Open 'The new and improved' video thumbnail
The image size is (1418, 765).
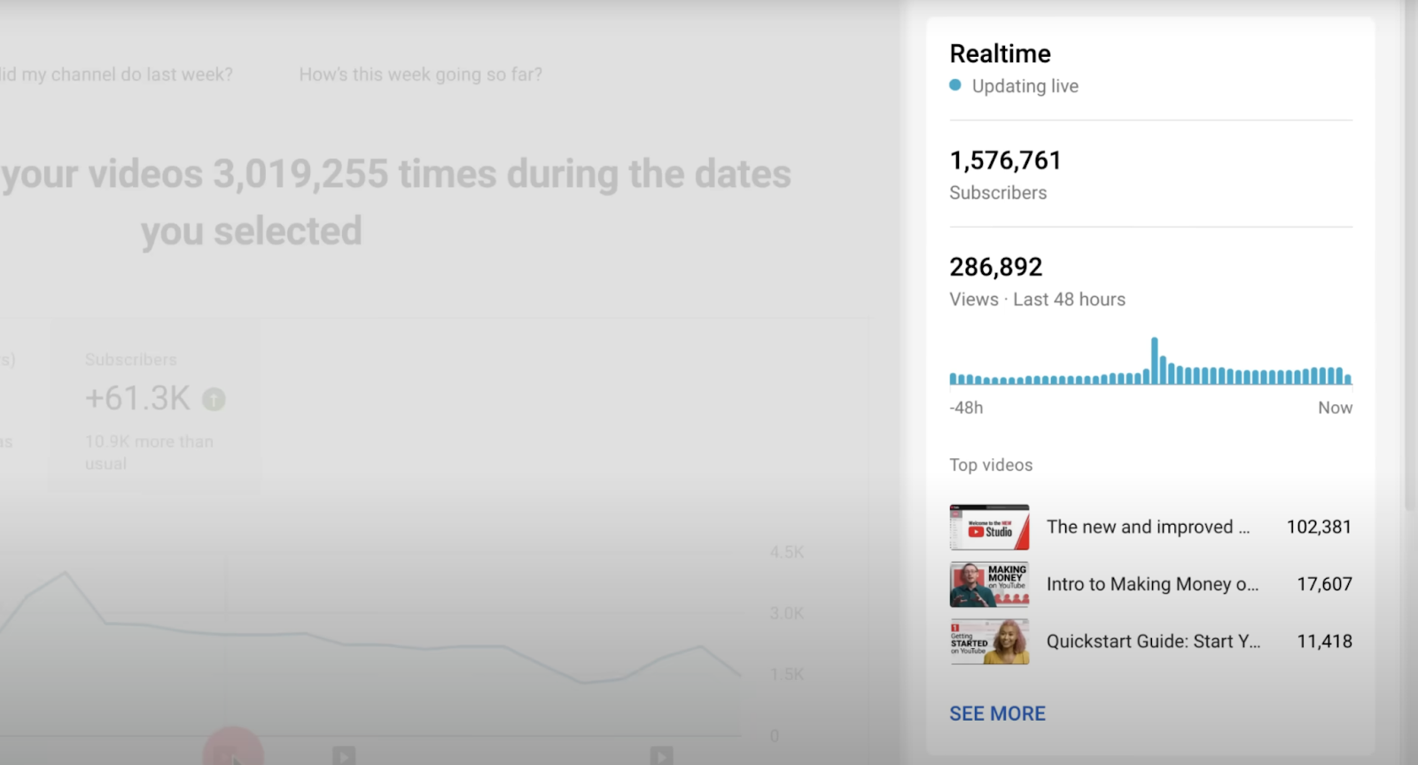click(989, 527)
